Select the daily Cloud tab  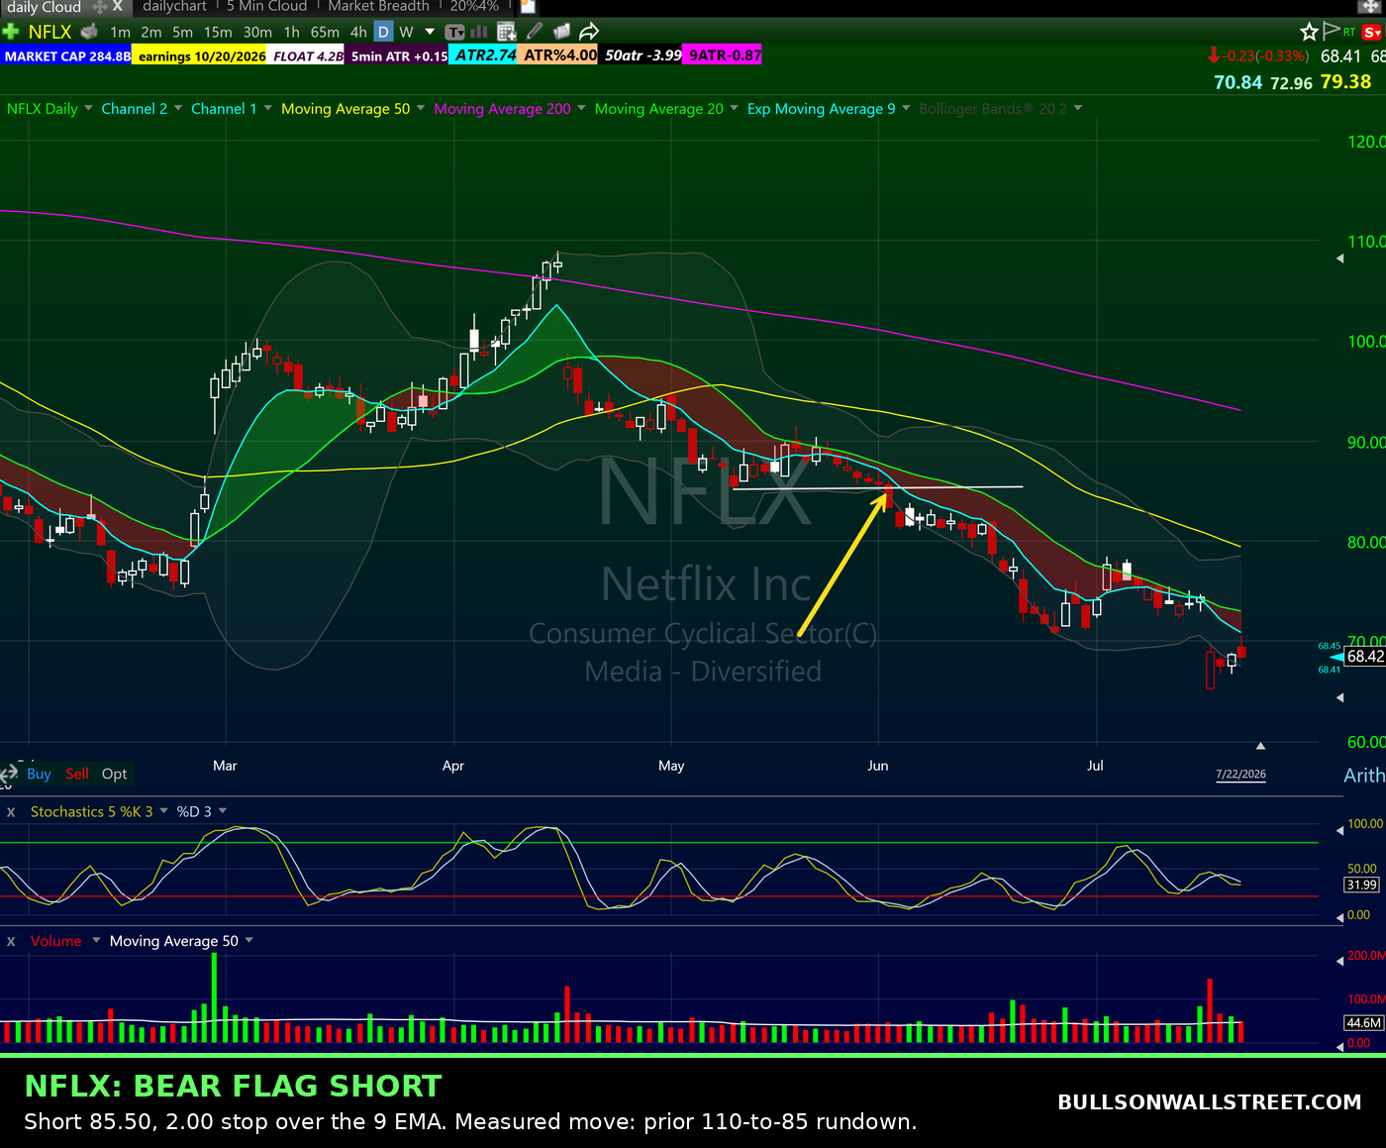click(x=44, y=6)
